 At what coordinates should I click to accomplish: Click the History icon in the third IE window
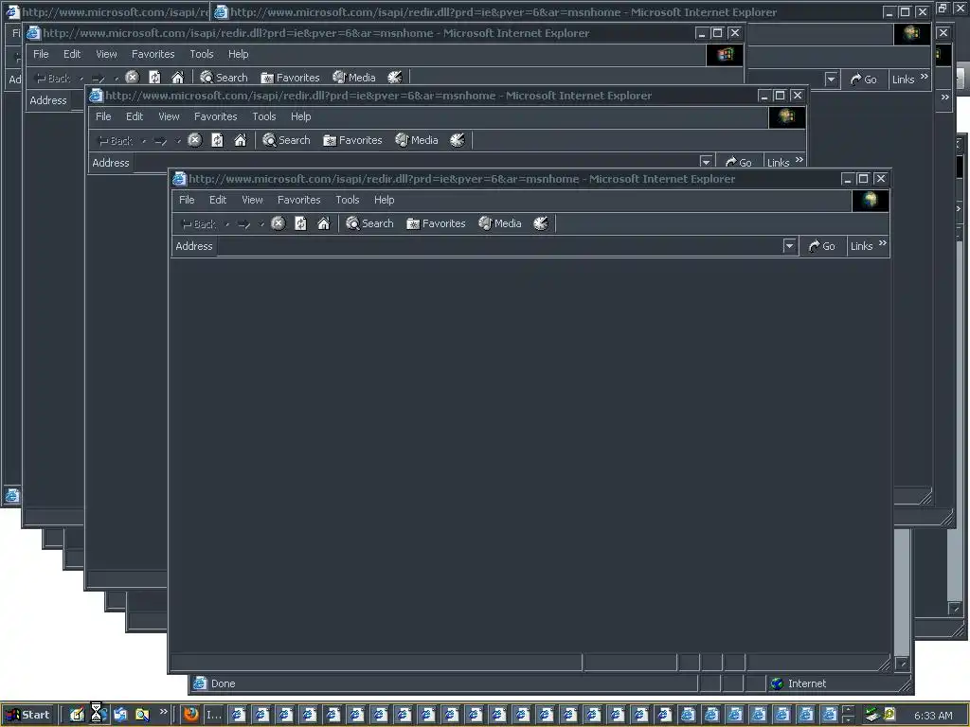(x=395, y=78)
